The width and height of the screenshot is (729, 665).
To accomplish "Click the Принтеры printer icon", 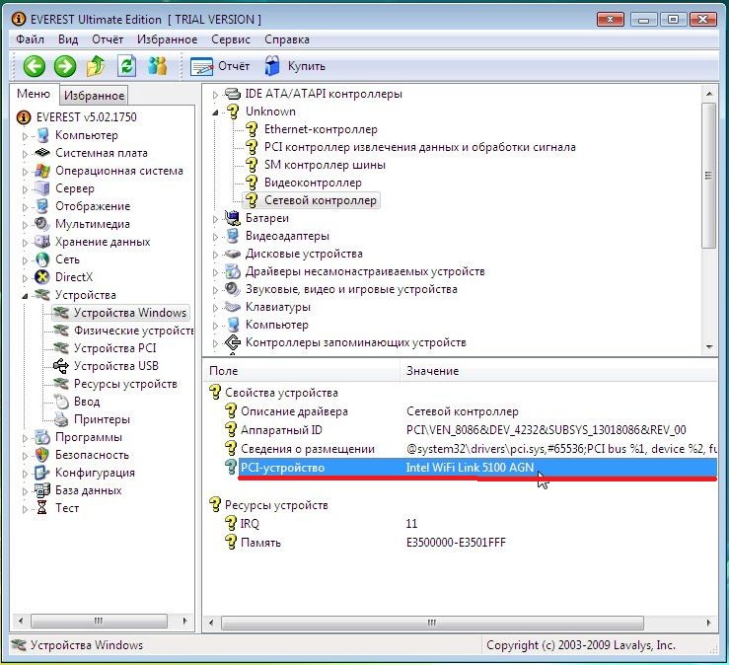I will [x=61, y=419].
